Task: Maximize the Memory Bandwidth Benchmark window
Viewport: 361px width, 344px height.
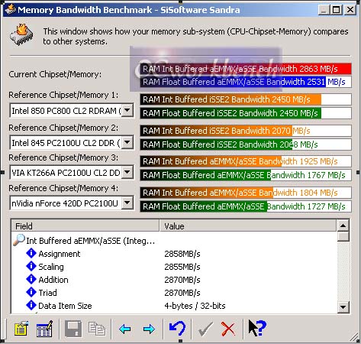Action: coord(337,10)
